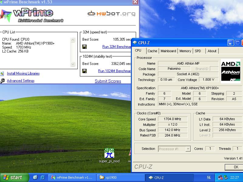Click the Threads value field
Screen dimensions: 243x182
[237, 149]
